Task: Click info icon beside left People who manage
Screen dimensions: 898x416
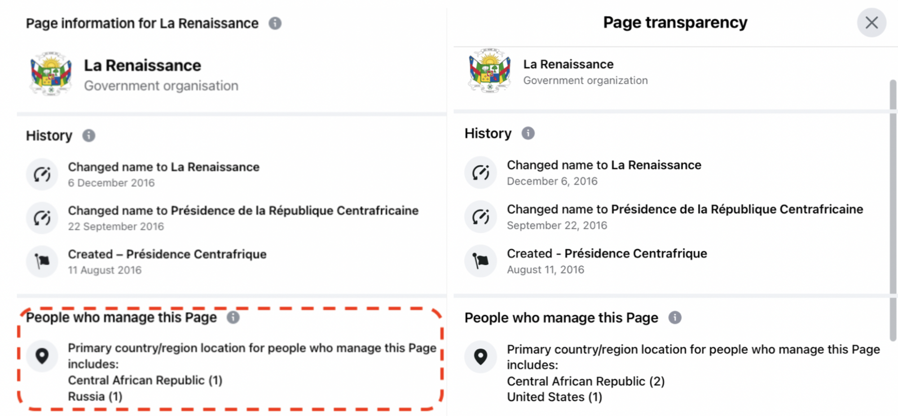Action: coord(233,318)
